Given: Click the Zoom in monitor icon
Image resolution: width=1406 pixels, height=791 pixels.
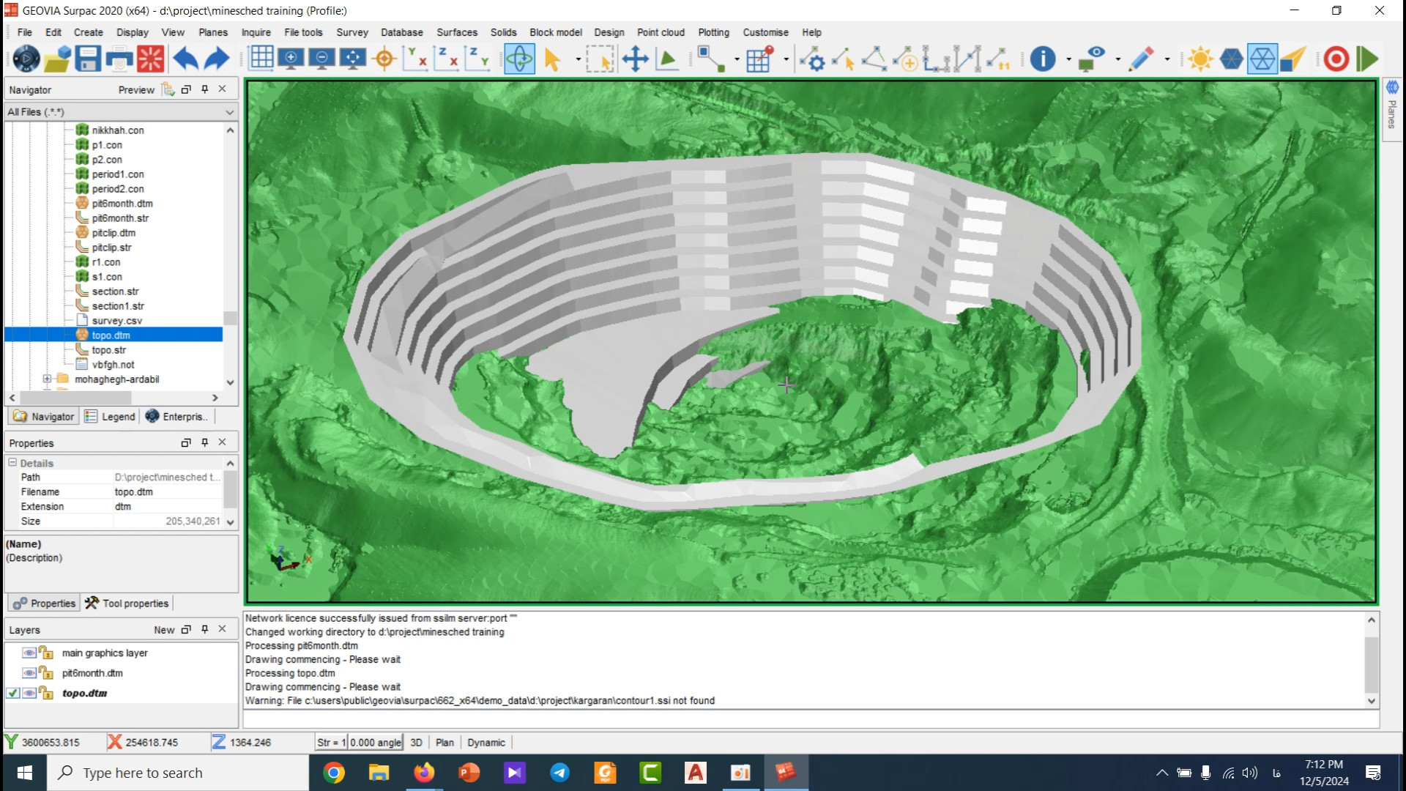Looking at the screenshot, I should coord(291,59).
